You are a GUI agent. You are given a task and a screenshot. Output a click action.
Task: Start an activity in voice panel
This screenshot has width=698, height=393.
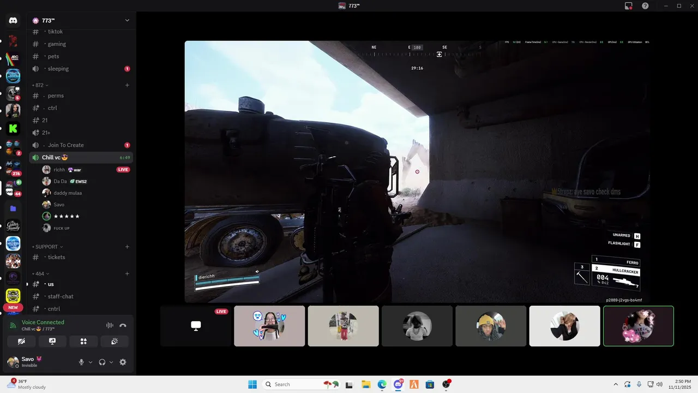tap(83, 341)
